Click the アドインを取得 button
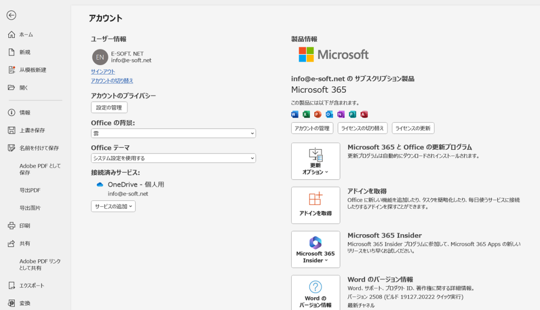 tap(315, 205)
